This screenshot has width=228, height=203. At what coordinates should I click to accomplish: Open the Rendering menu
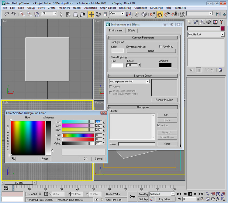(125, 8)
